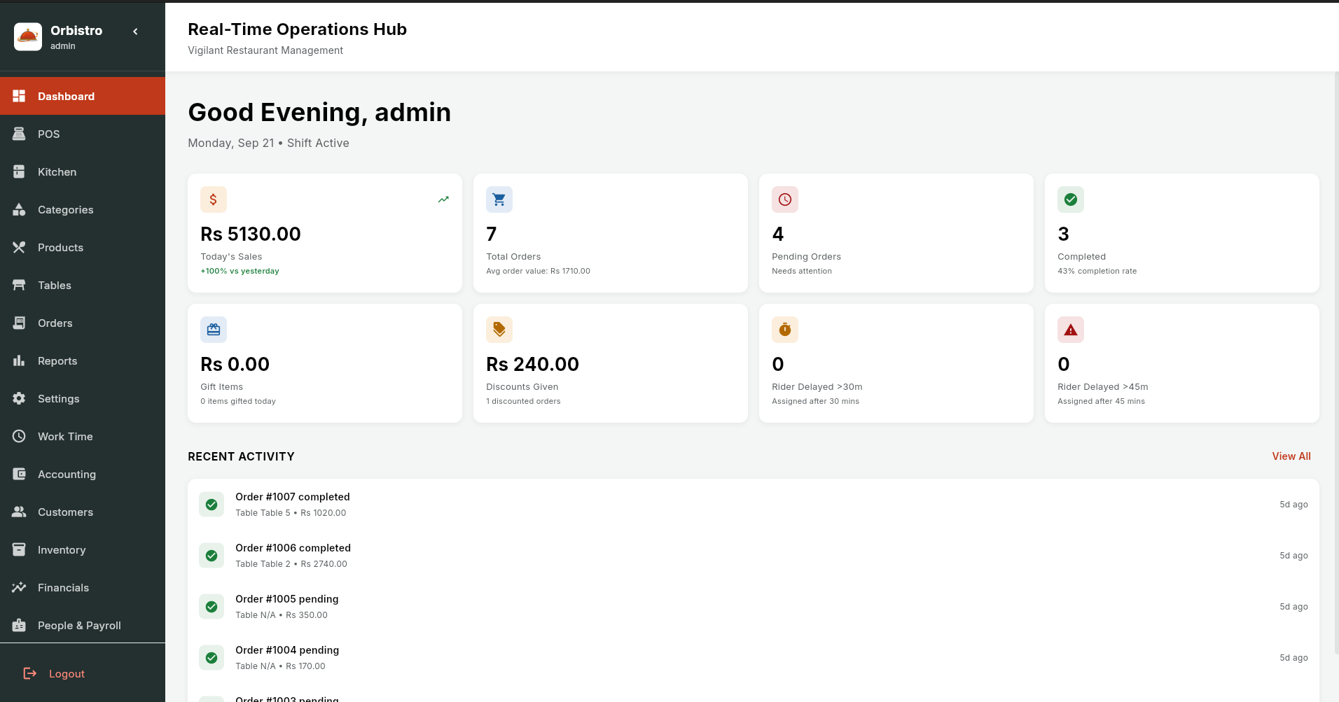Click the 43% completion rate text
The width and height of the screenshot is (1339, 702).
tap(1097, 271)
